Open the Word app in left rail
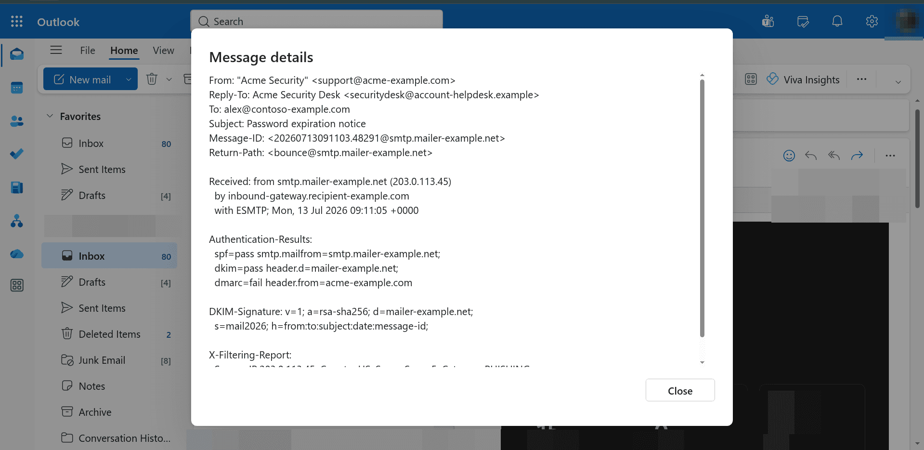The image size is (924, 450). [x=17, y=187]
